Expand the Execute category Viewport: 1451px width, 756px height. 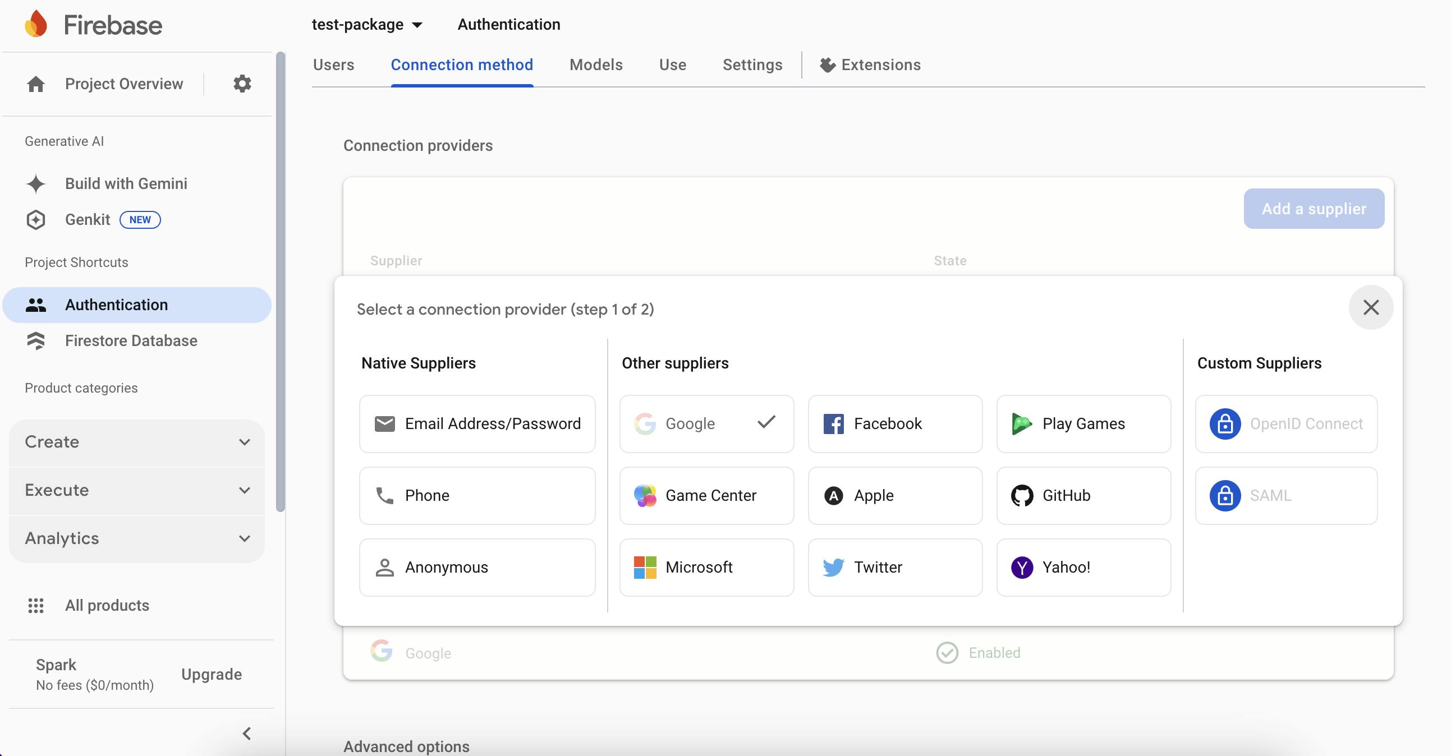coord(137,490)
